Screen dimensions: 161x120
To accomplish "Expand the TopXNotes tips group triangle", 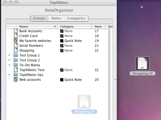I will [10, 75].
